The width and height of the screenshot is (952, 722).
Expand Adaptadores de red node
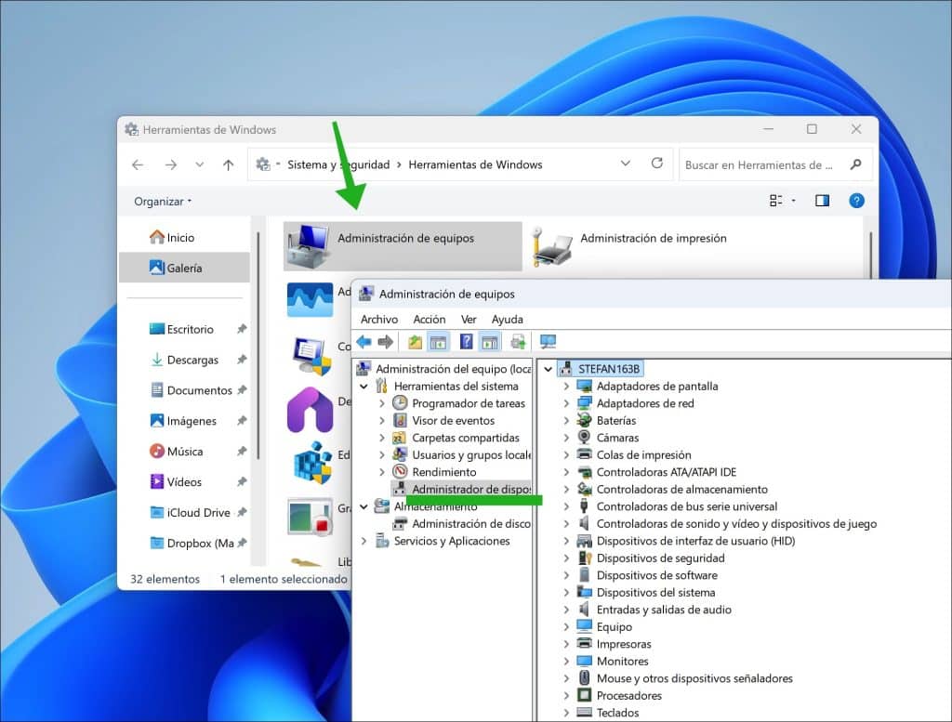pos(566,403)
